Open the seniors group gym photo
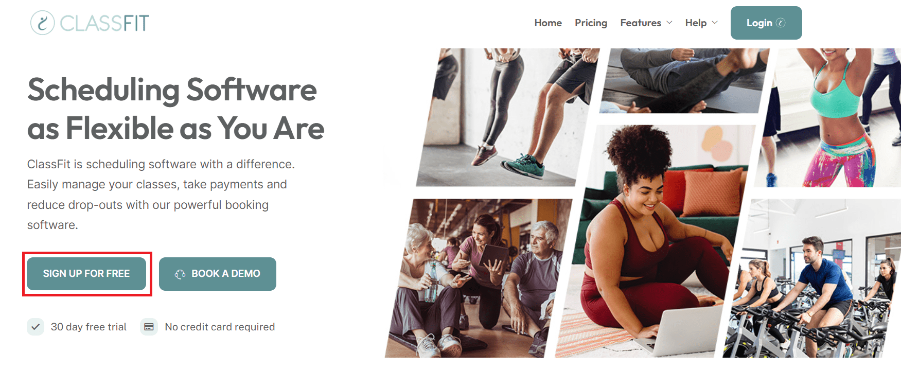Image resolution: width=901 pixels, height=387 pixels. (479, 278)
